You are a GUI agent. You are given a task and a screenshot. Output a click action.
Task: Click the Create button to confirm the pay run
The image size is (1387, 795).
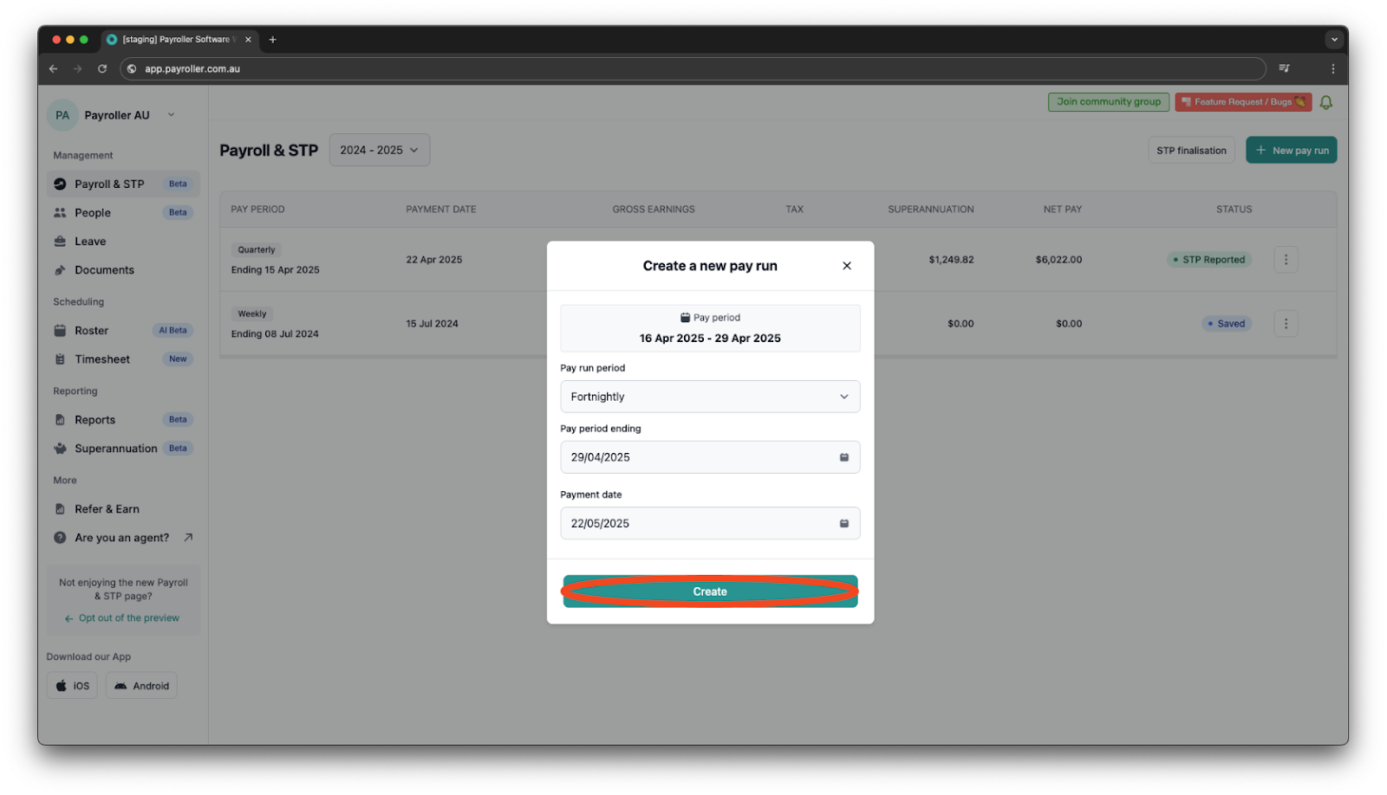(x=709, y=591)
